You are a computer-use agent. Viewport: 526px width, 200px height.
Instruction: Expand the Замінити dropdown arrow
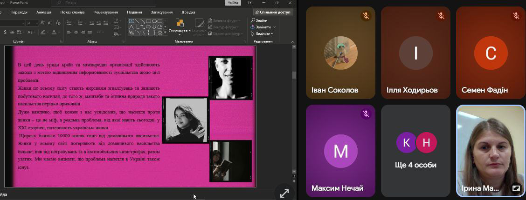tap(275, 27)
